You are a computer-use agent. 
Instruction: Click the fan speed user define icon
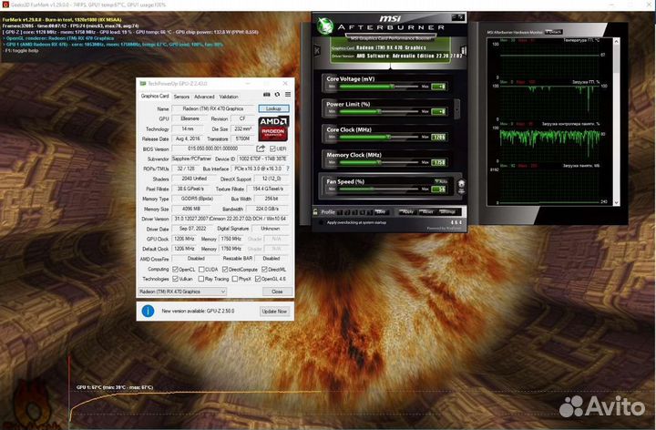[461, 186]
